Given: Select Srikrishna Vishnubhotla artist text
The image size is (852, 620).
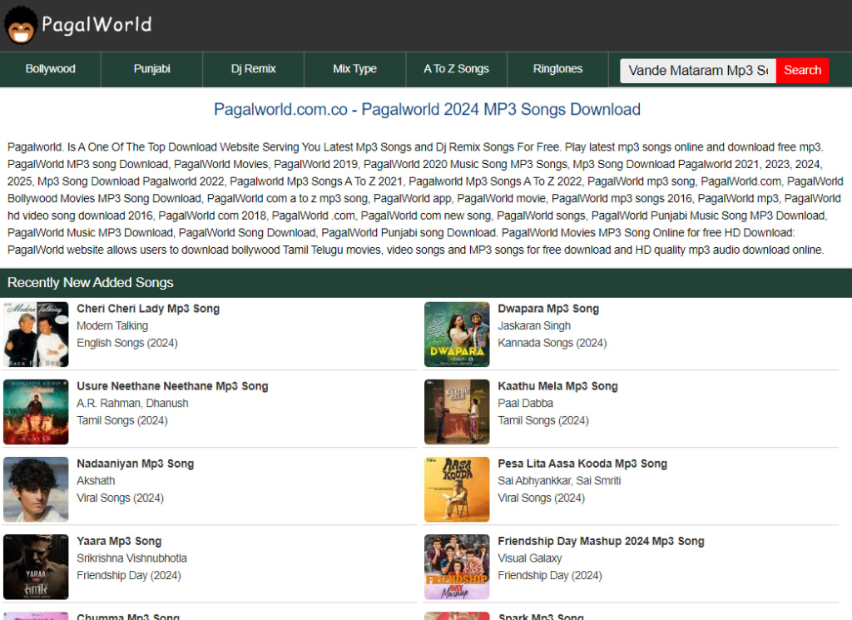Looking at the screenshot, I should point(131,558).
